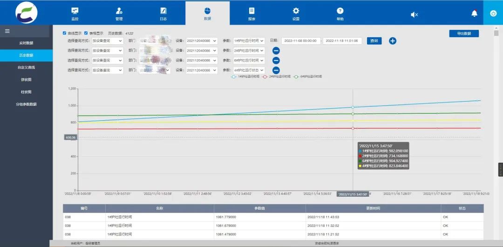Click the 更新时间 table column header
Viewport: 503px width, 247px height.
point(374,208)
